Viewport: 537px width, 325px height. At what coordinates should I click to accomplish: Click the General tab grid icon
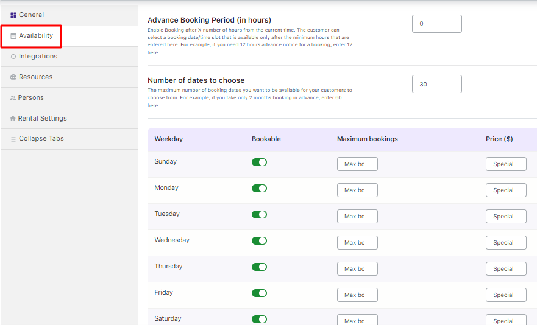(x=13, y=15)
